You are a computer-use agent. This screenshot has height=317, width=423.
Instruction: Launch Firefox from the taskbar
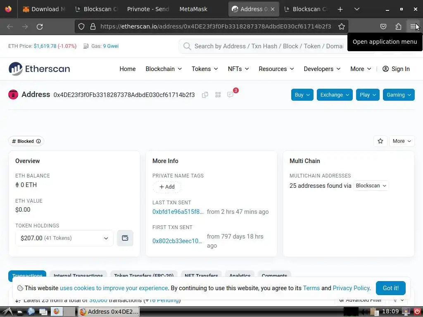click(x=56, y=312)
